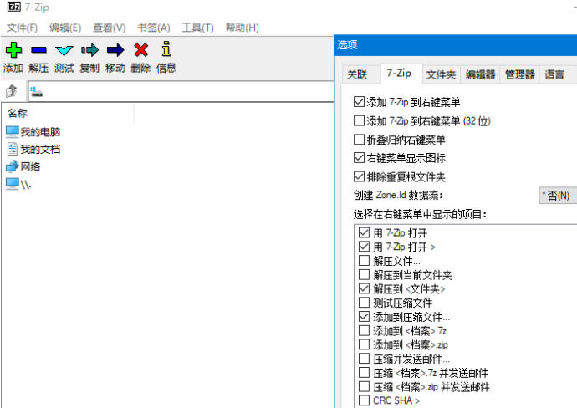Click the address path input field
Viewport: 577px width, 408px height.
tap(181, 91)
